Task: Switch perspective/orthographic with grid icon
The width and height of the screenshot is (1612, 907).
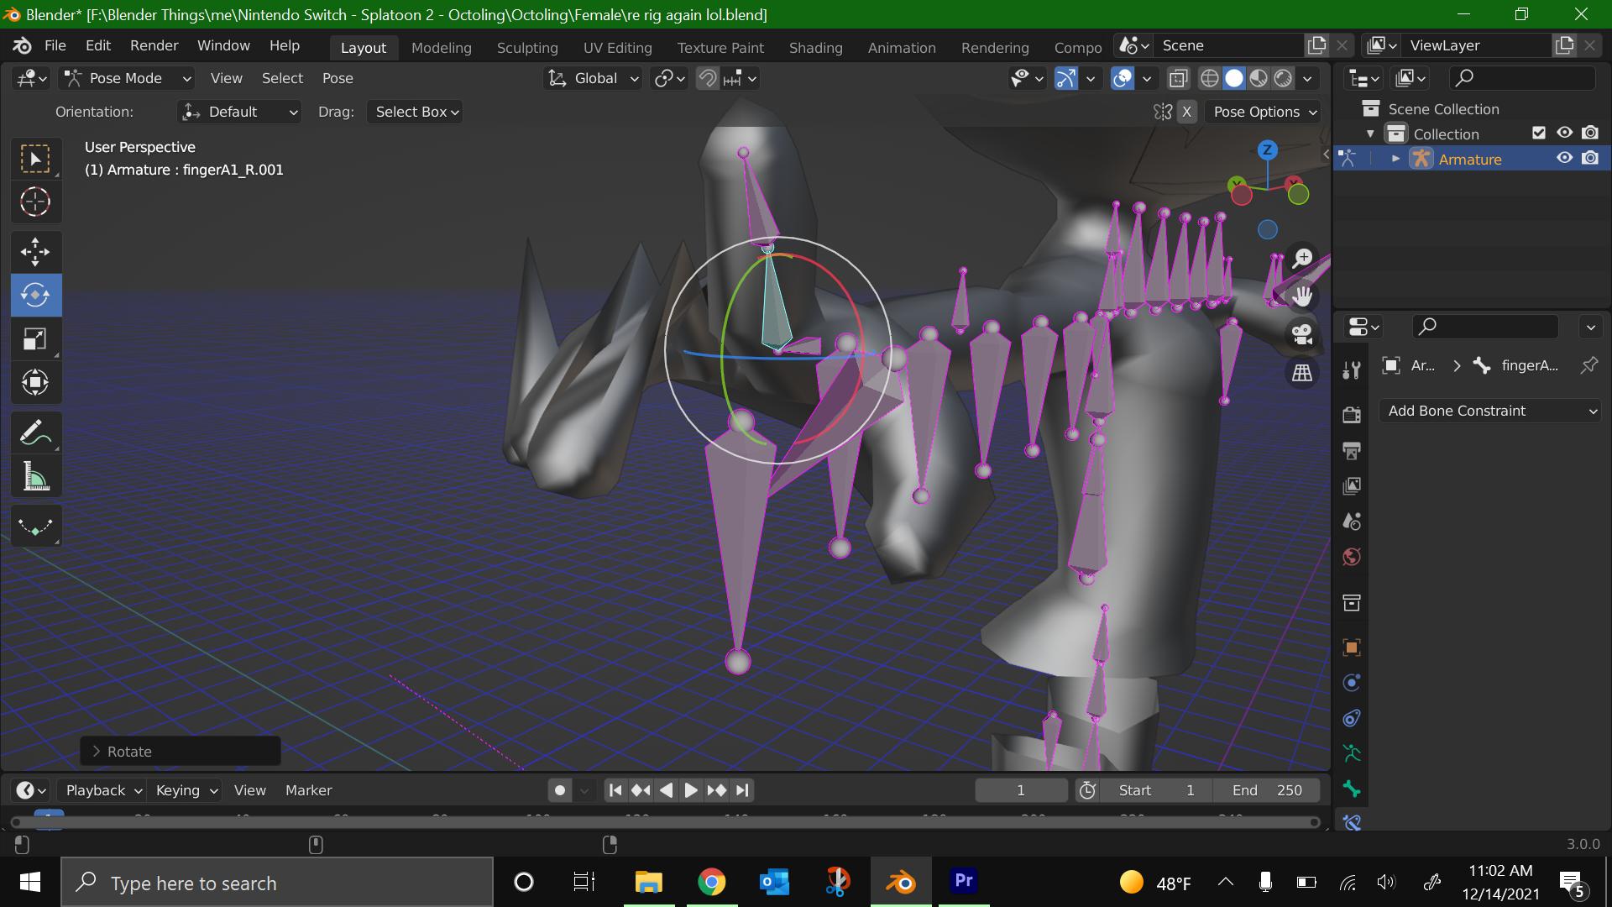Action: click(1302, 372)
